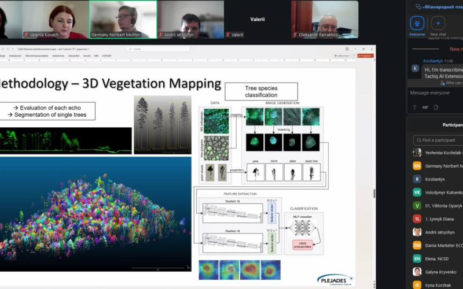Select the EN avatar of Elena, NCSD

[x=417, y=258]
